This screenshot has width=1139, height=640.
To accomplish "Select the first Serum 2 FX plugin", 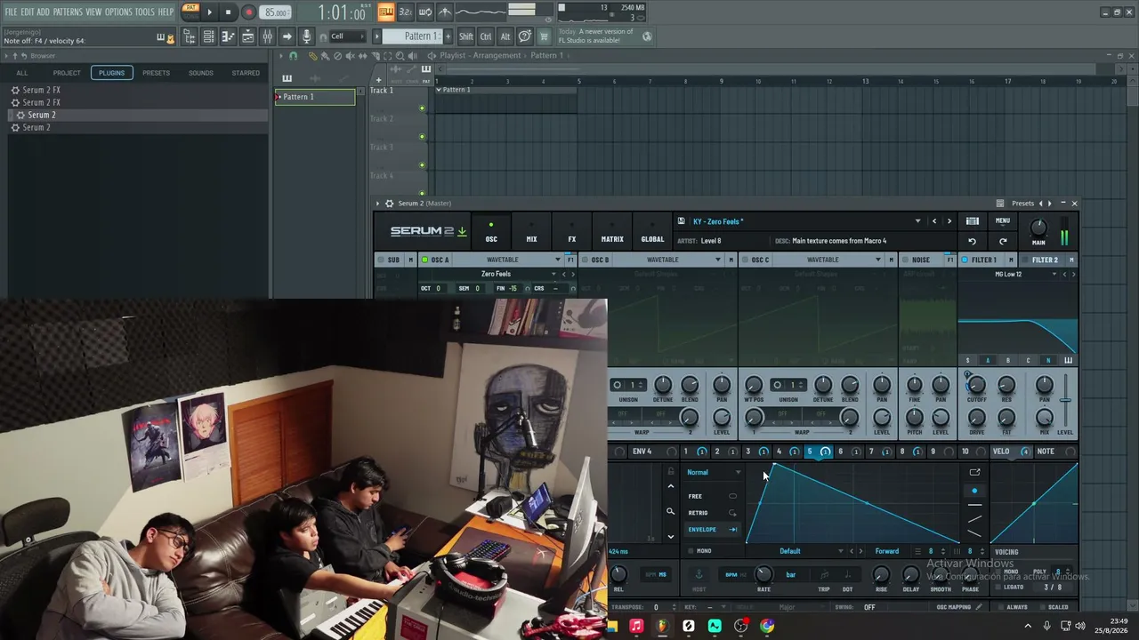I will (41, 90).
